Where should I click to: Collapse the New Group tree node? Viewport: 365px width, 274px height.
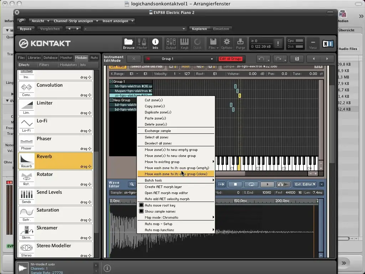pos(111,100)
